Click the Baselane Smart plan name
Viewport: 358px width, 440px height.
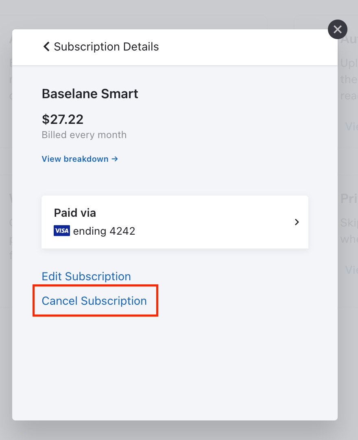(x=90, y=94)
